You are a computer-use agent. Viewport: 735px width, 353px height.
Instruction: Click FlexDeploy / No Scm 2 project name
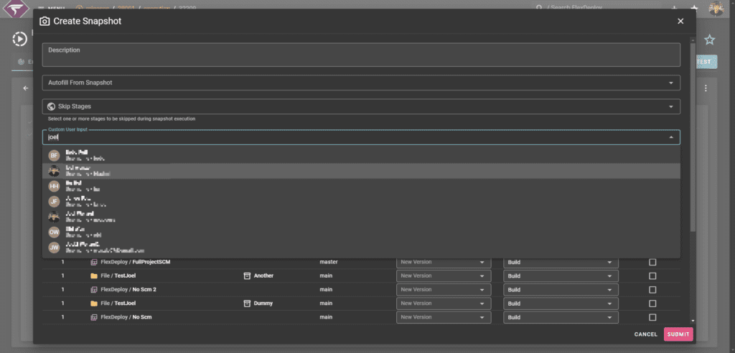(128, 290)
